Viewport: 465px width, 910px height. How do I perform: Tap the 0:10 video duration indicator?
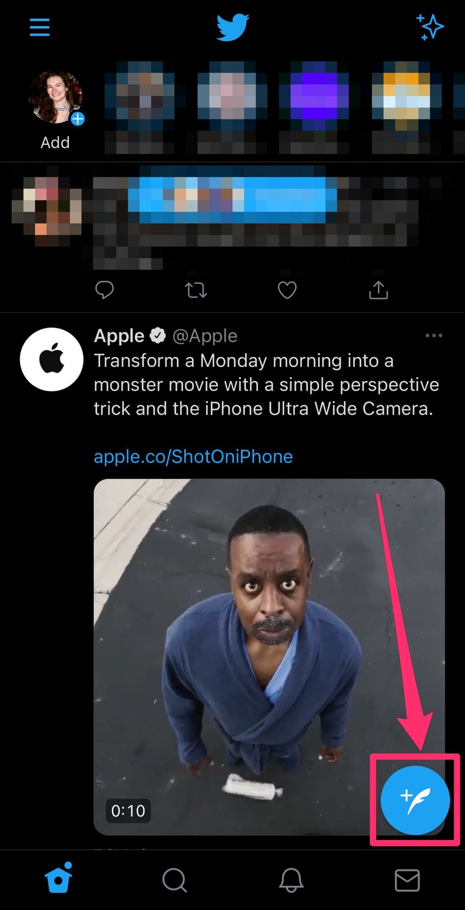(x=128, y=811)
